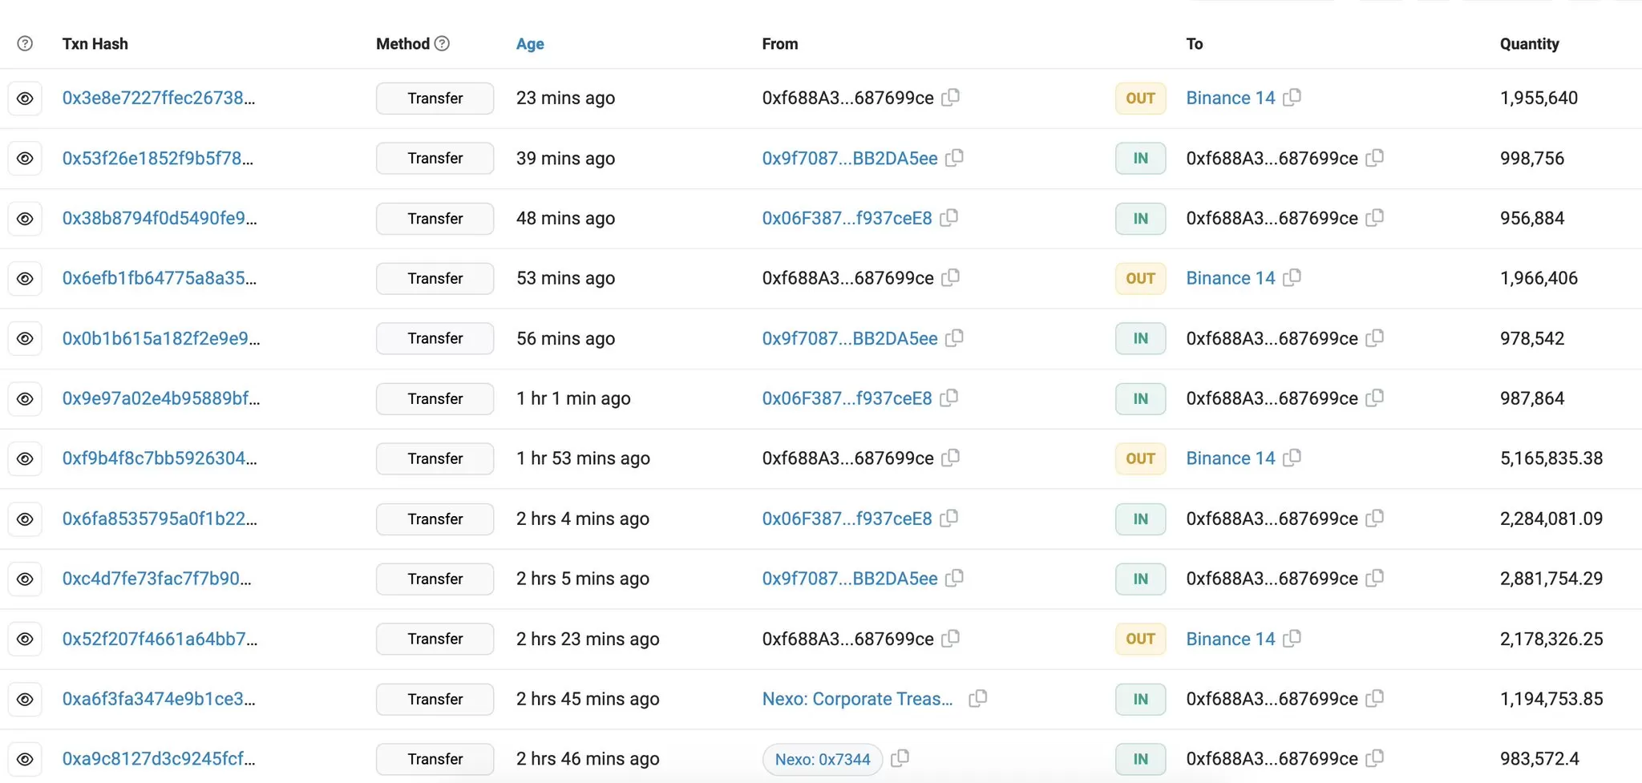This screenshot has height=783, width=1642.
Task: Click the Transfer method button in the 56 mins ago row
Action: (435, 338)
